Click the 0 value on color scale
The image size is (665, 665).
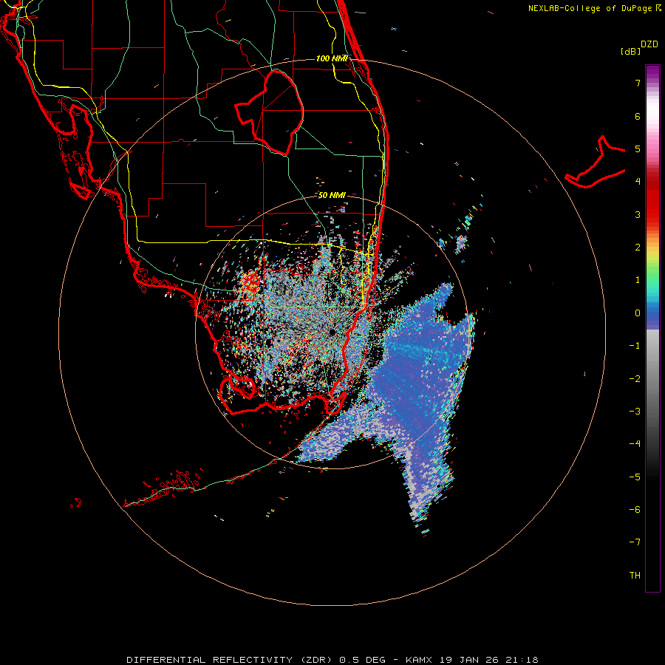tap(638, 313)
